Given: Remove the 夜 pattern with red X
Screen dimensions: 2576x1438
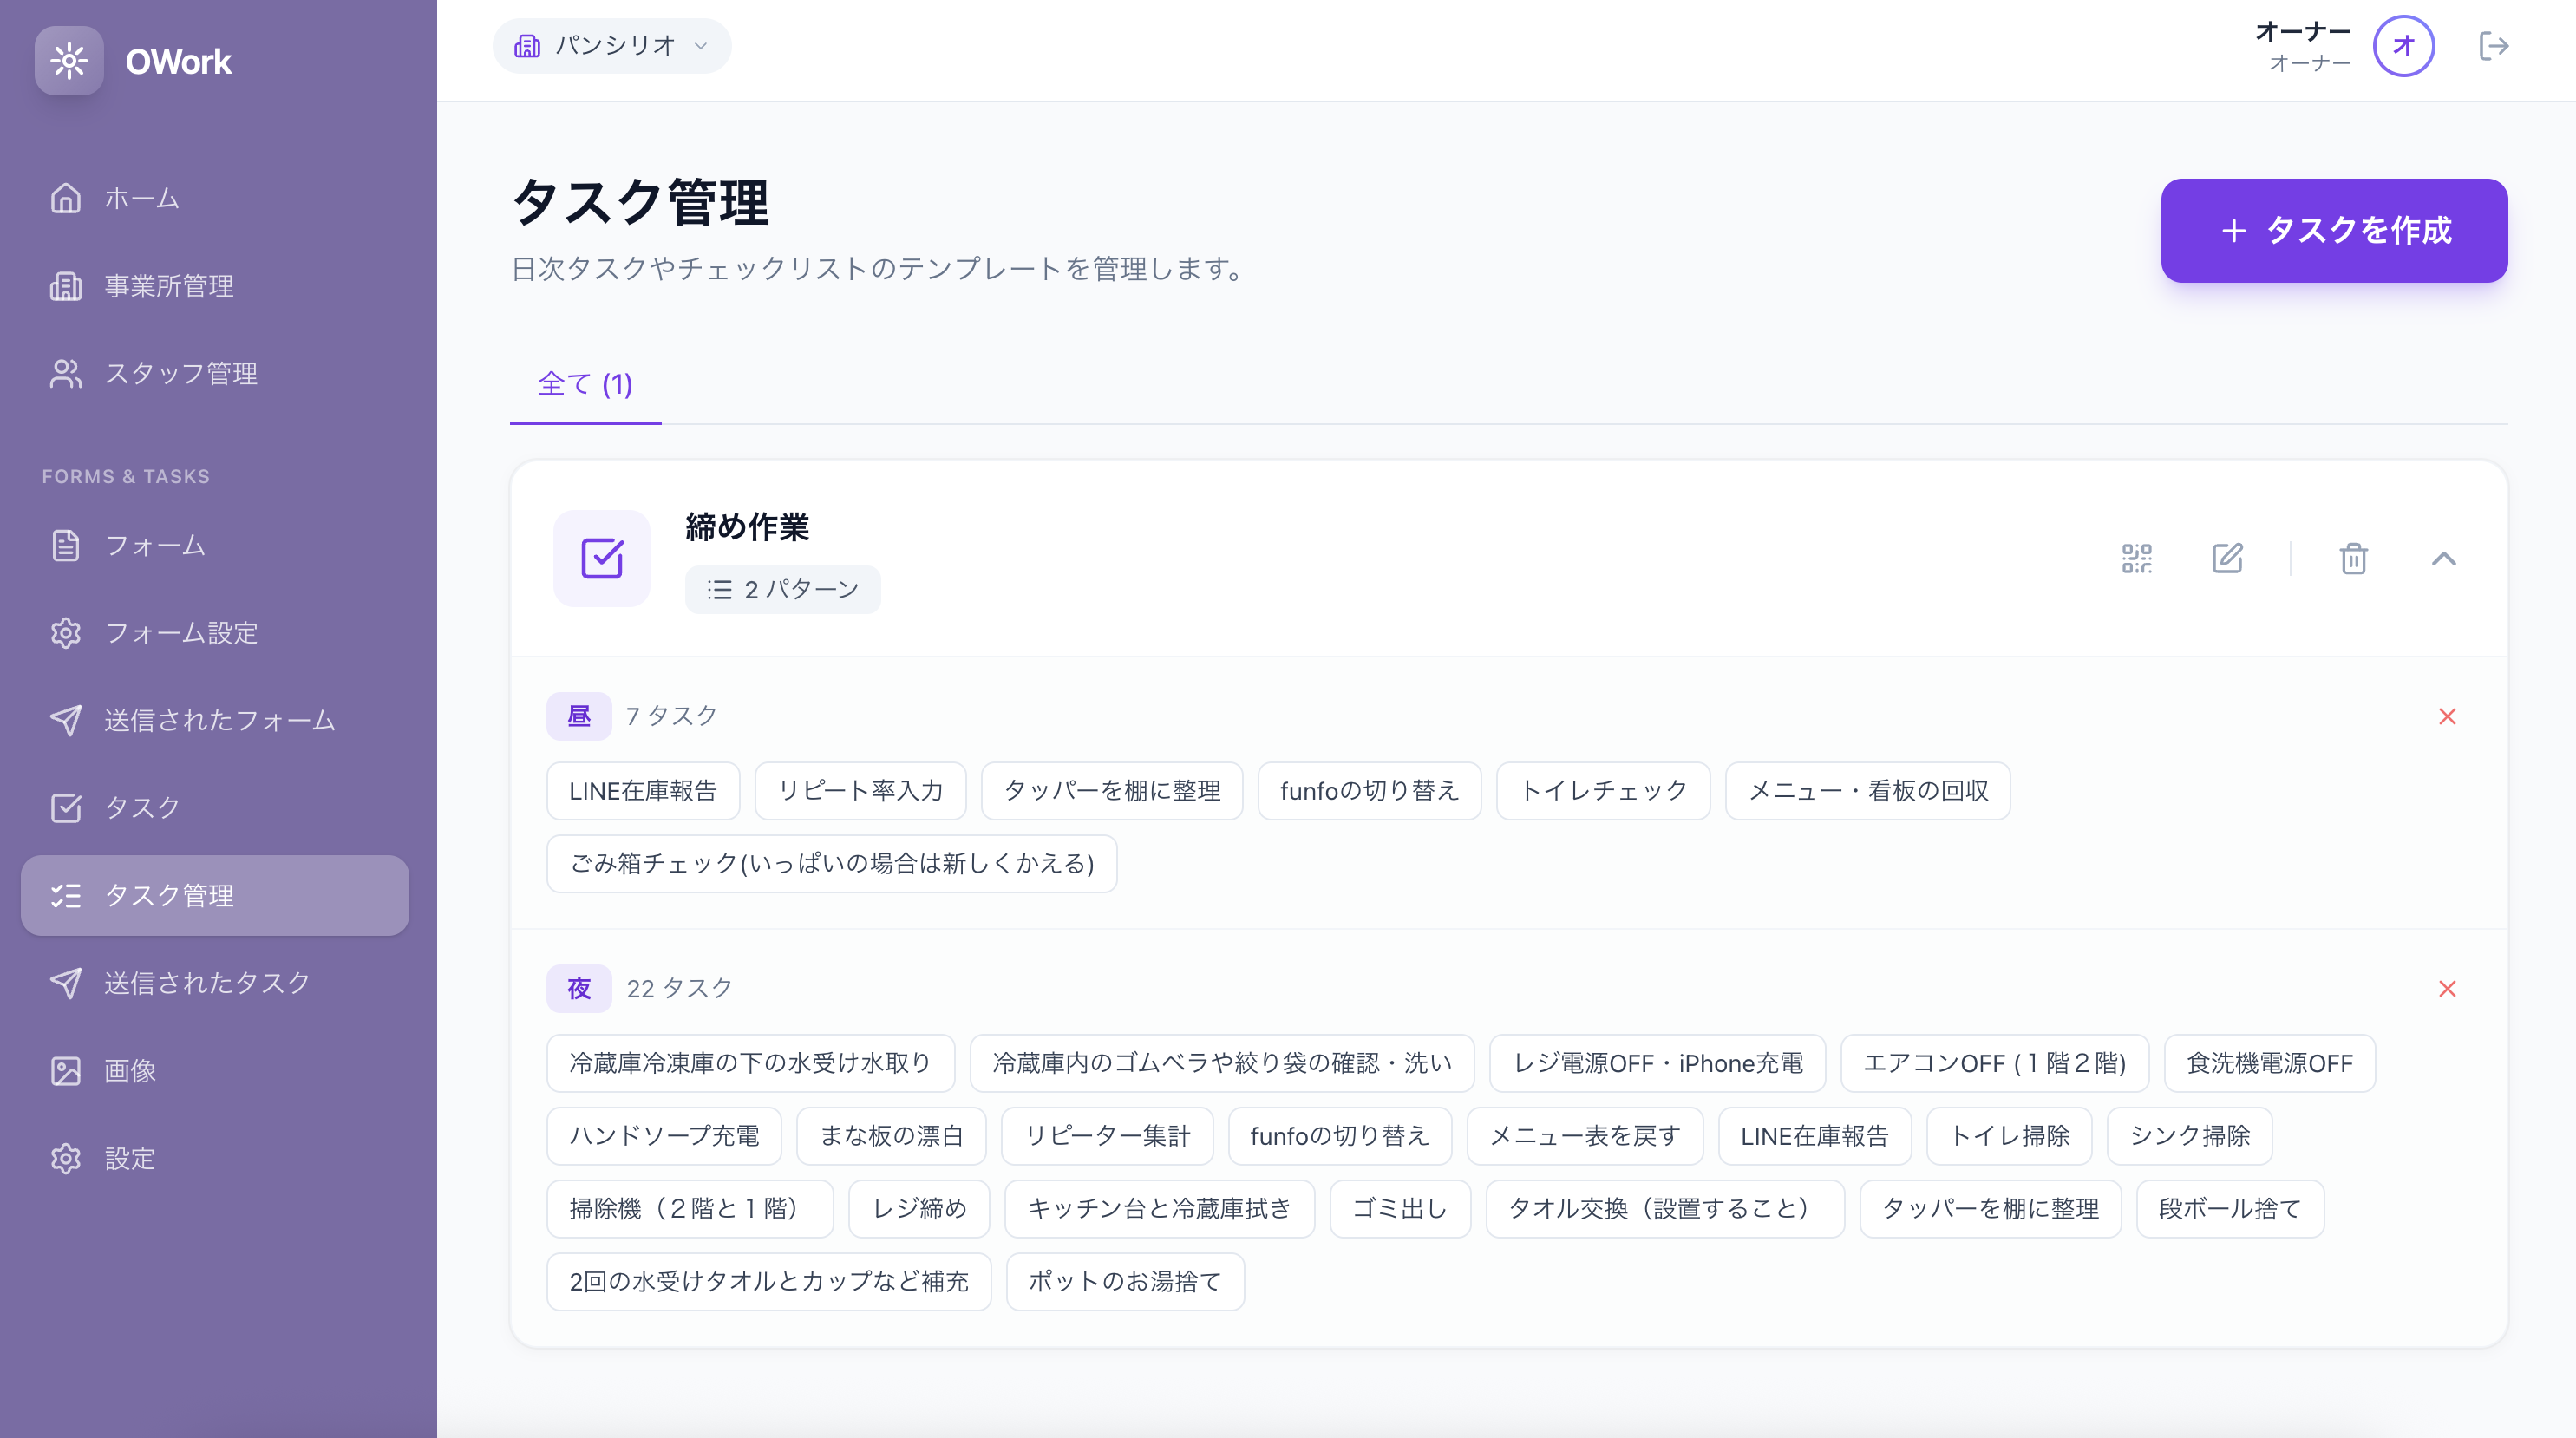Looking at the screenshot, I should 2447,989.
